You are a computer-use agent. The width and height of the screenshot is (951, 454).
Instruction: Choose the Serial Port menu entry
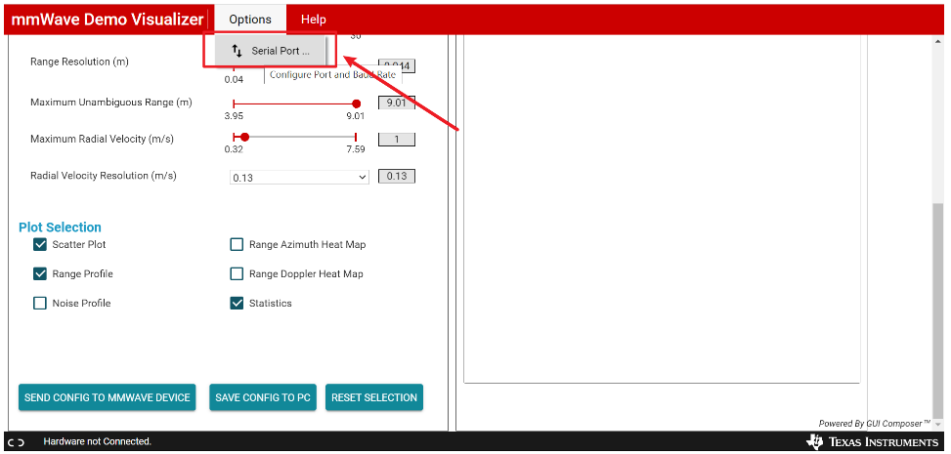coord(271,51)
